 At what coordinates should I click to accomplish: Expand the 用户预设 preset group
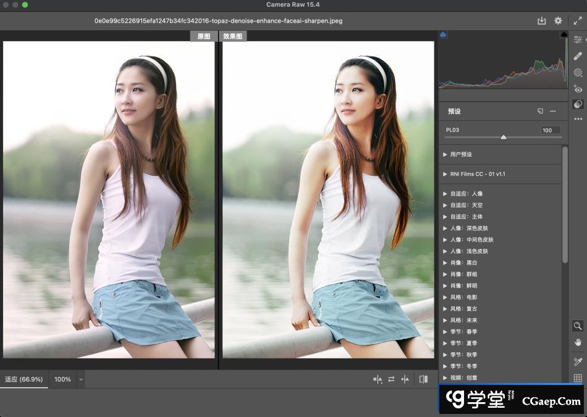(445, 154)
